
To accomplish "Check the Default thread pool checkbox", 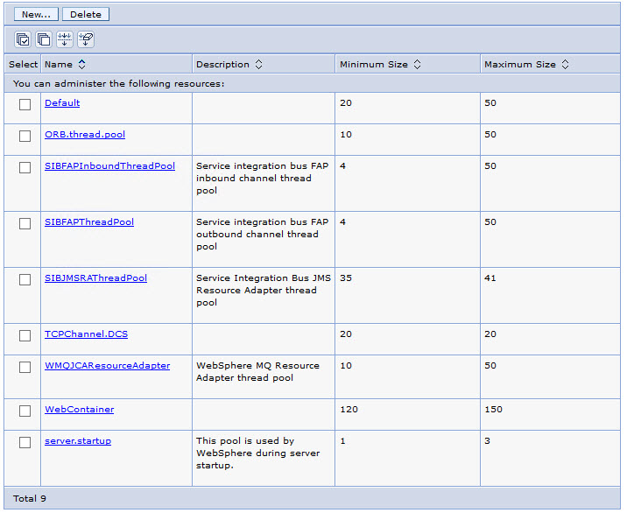I will point(25,104).
